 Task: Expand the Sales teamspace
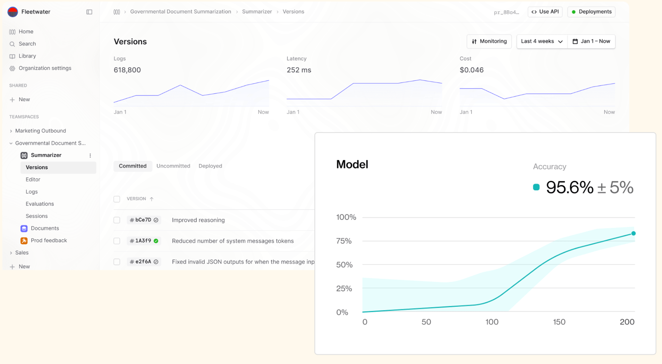pos(10,252)
